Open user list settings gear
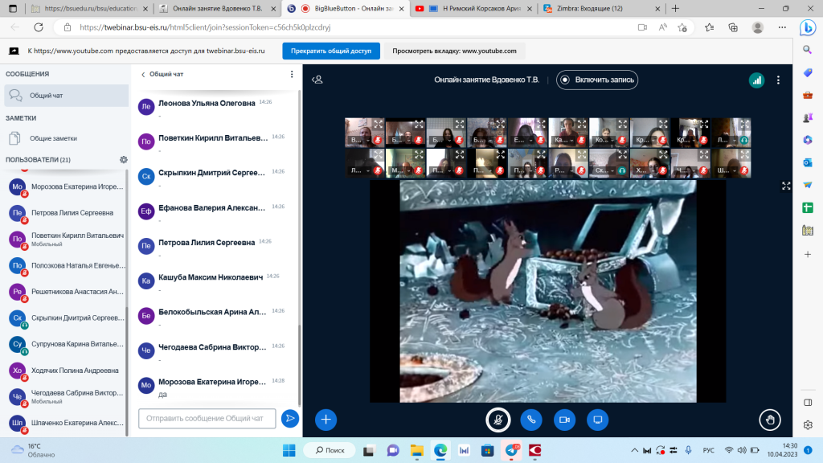The height and width of the screenshot is (463, 823). (123, 160)
